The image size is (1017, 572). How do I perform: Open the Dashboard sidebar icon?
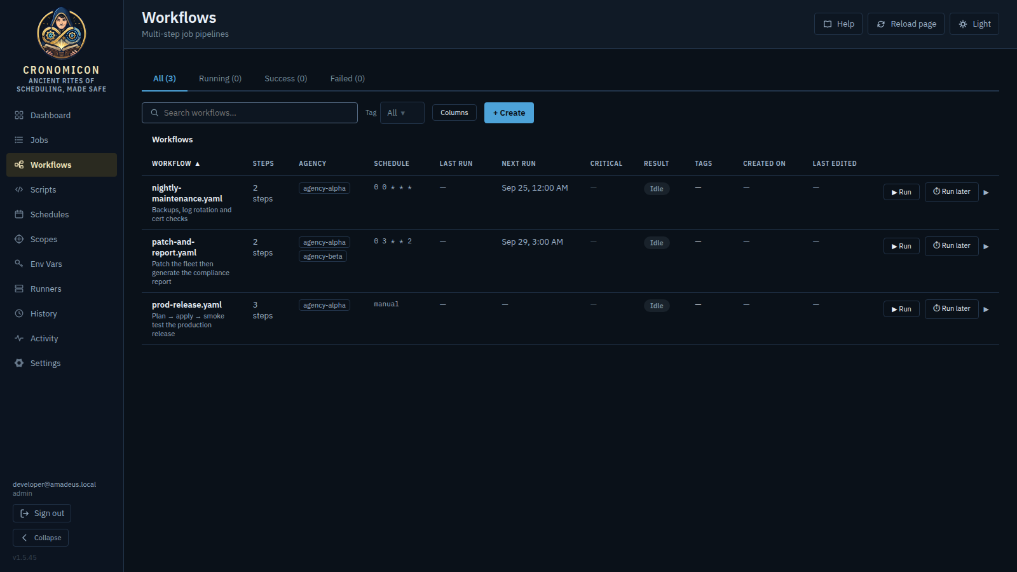(x=19, y=115)
